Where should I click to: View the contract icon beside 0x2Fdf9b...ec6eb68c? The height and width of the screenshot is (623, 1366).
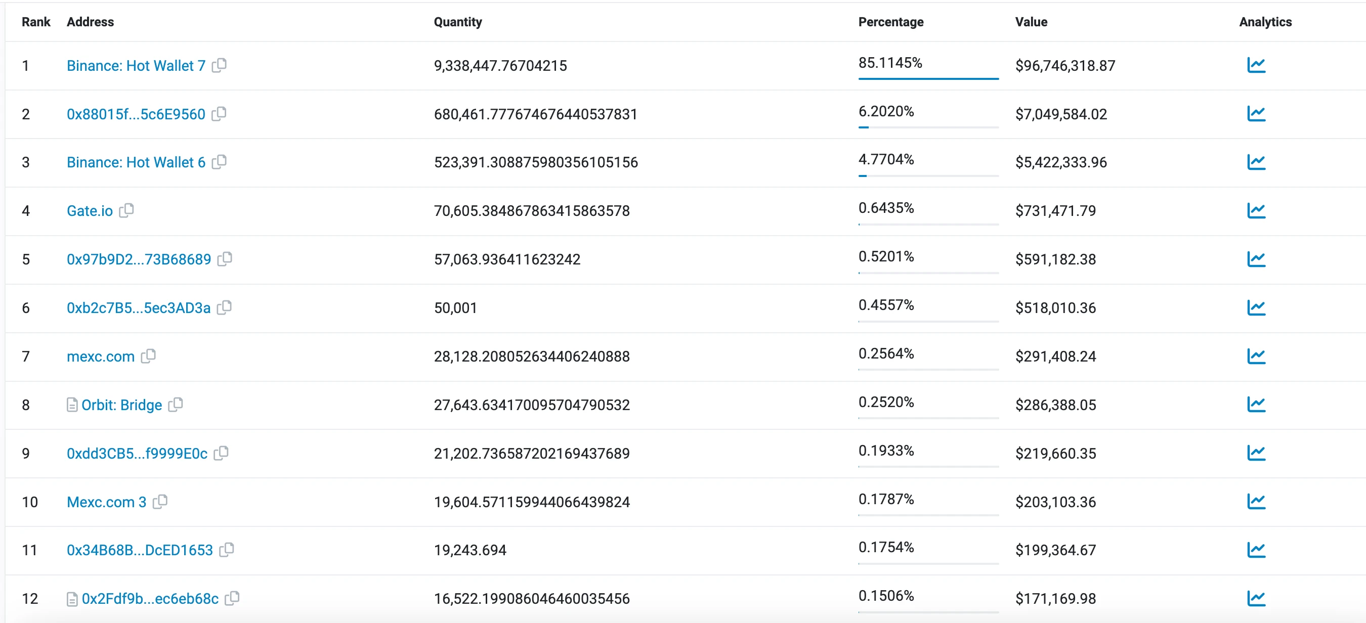tap(72, 598)
